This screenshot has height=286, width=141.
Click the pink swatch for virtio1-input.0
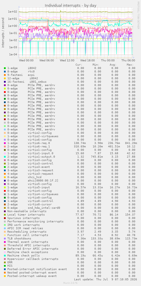tap(5, 153)
